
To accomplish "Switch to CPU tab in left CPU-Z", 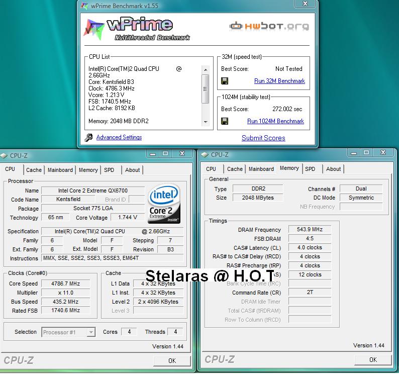I will [x=10, y=169].
